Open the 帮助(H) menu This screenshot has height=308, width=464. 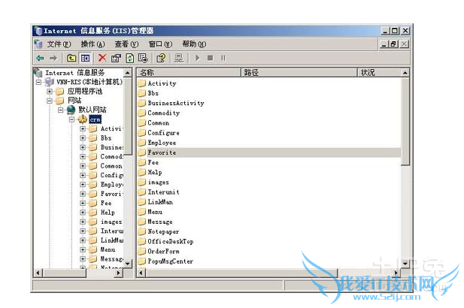194,44
